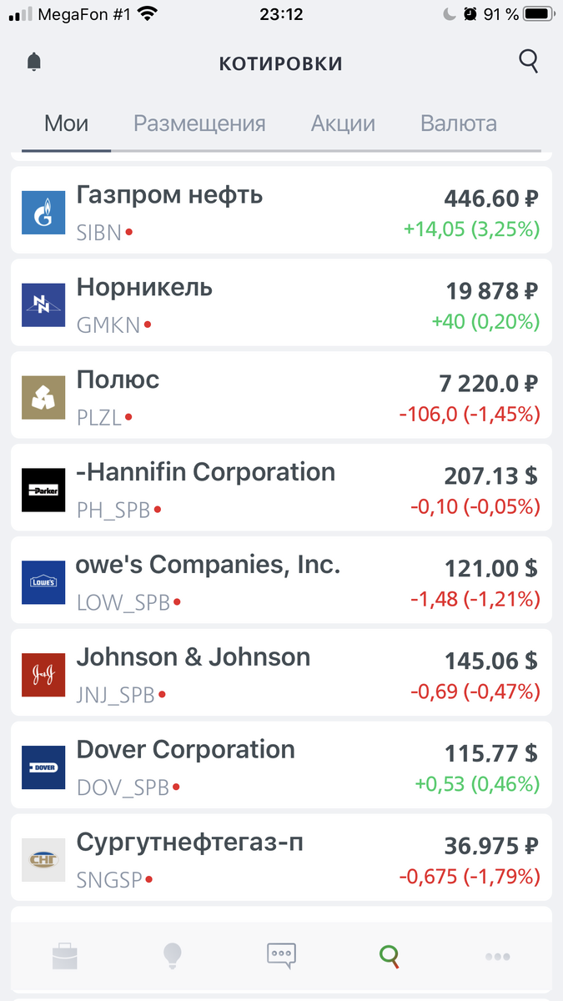Open search with the magnifier icon
Image resolution: width=563 pixels, height=1001 pixels.
coord(529,62)
